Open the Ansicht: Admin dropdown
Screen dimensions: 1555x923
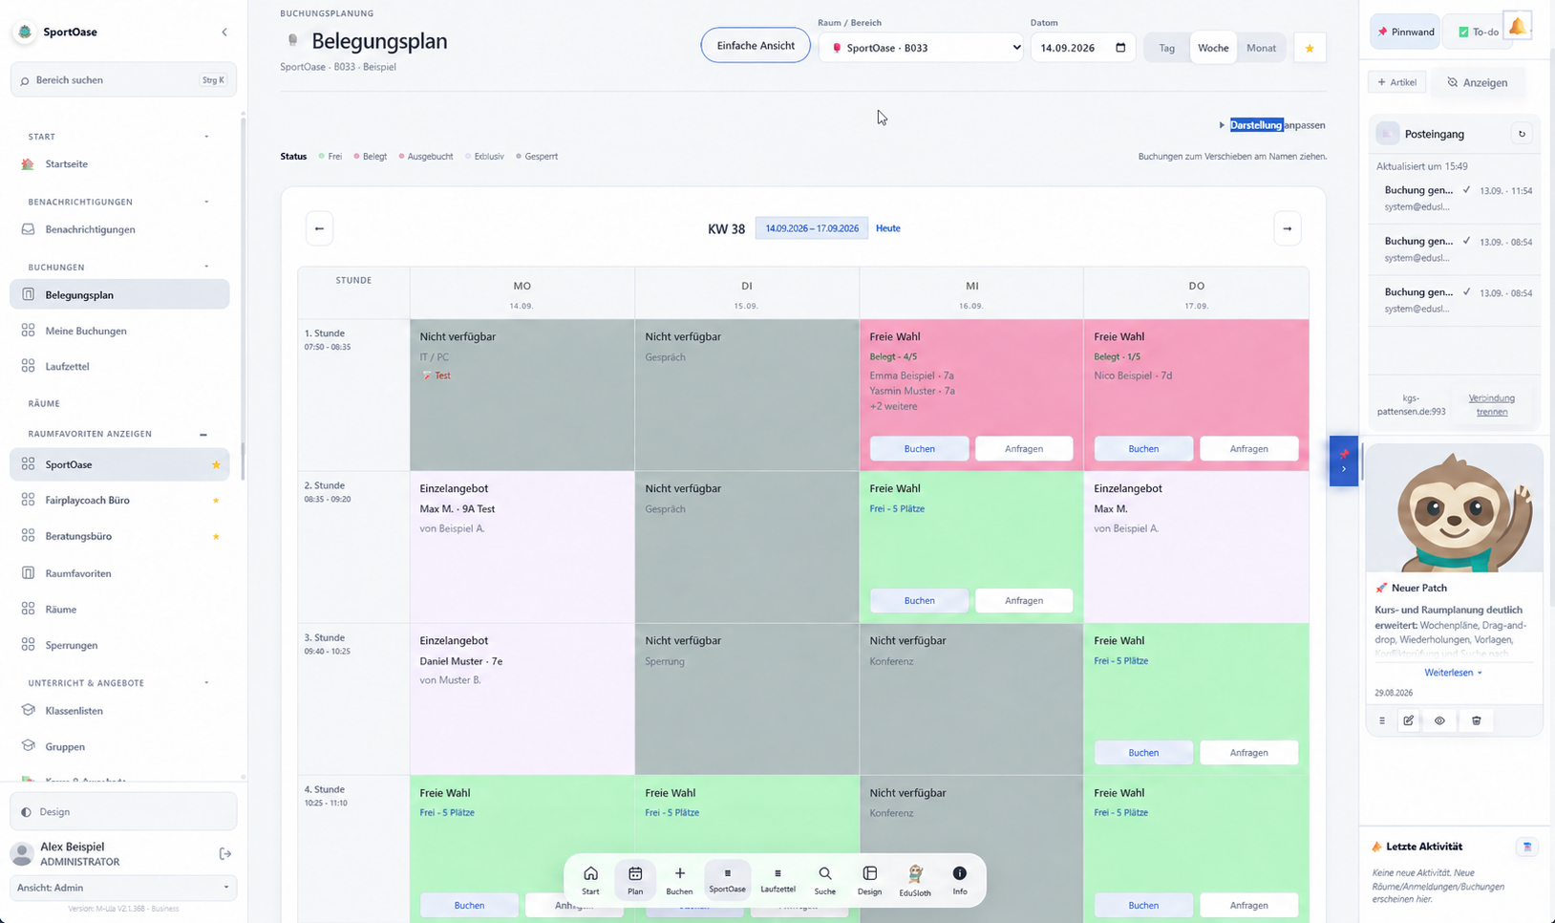[x=123, y=888]
